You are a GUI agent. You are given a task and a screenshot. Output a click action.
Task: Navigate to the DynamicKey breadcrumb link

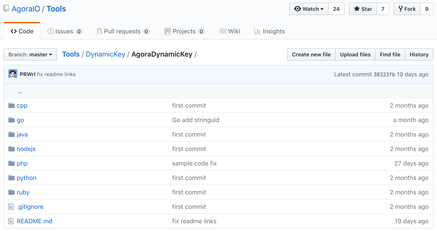(105, 54)
